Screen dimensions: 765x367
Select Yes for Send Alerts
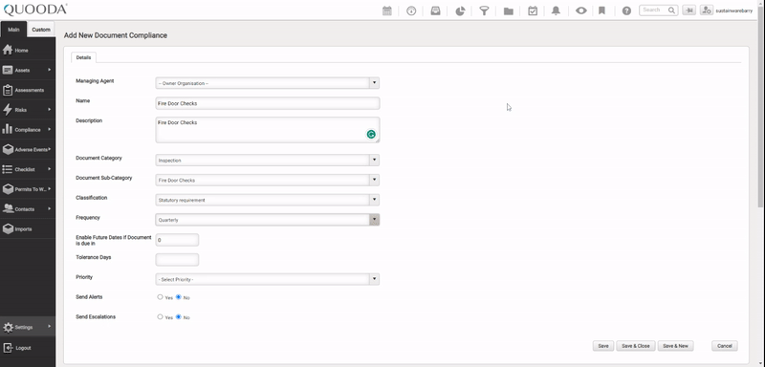[160, 297]
